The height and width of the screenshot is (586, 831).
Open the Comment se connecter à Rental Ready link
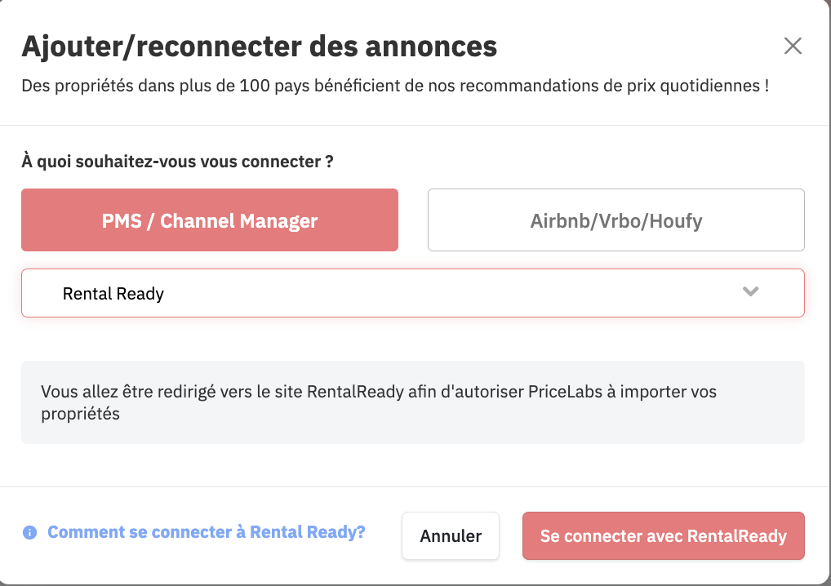(207, 532)
